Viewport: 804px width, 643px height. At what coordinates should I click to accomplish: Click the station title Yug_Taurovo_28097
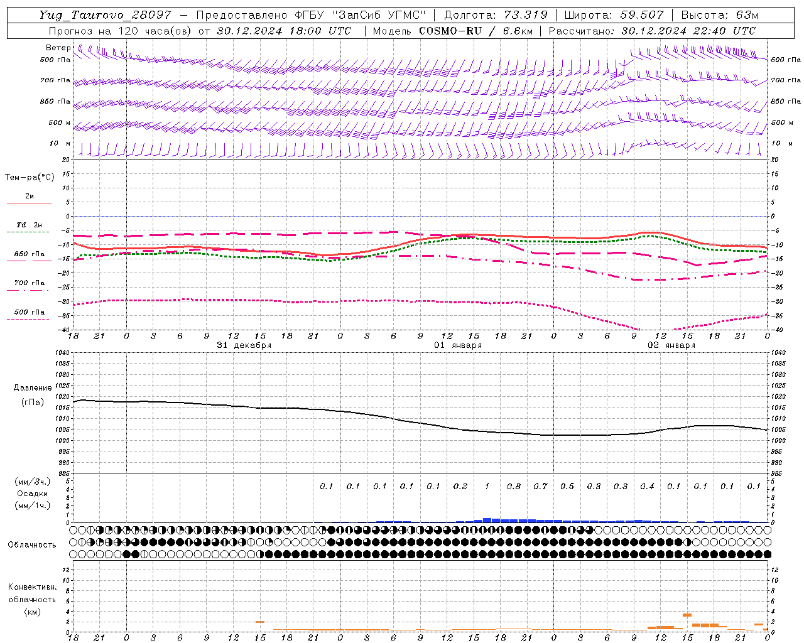105,15
